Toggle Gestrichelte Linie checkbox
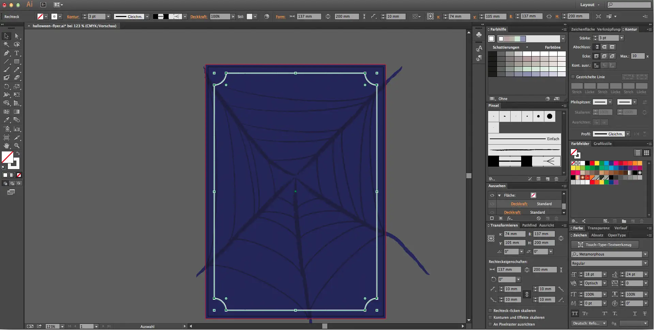 573,77
